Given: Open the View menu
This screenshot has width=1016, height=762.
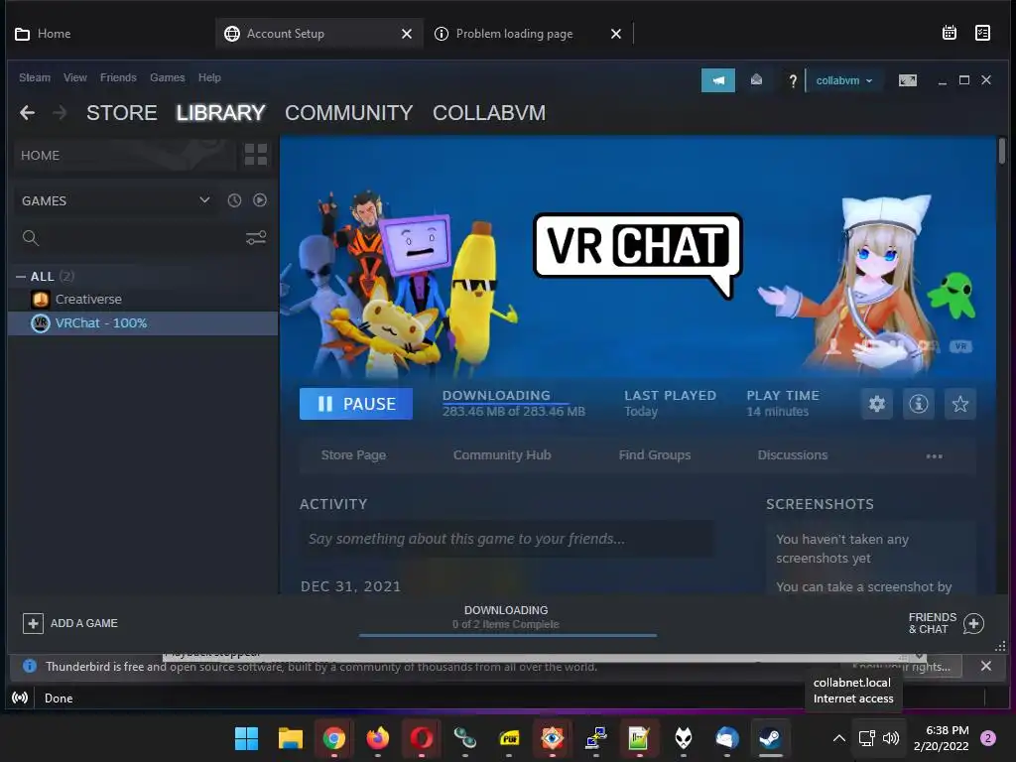Looking at the screenshot, I should click(x=75, y=77).
